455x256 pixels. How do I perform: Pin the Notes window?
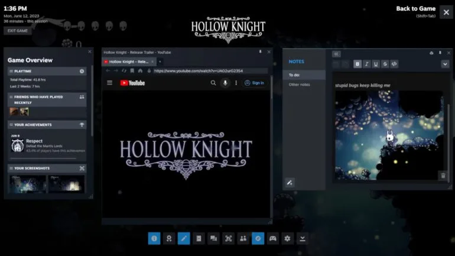(x=440, y=53)
